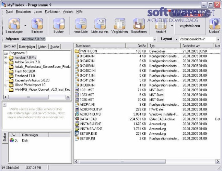Open the Sammlungen dropdown arrow
Screen dimensions: 222x171
pyautogui.click(x=25, y=26)
